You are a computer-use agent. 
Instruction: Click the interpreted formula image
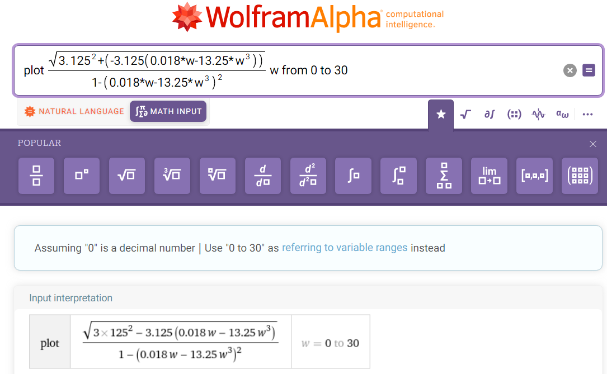tap(181, 342)
